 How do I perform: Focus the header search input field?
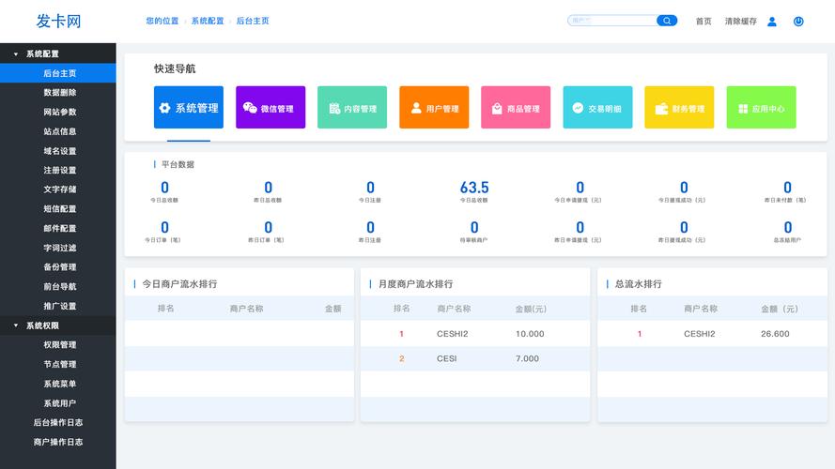click(612, 21)
